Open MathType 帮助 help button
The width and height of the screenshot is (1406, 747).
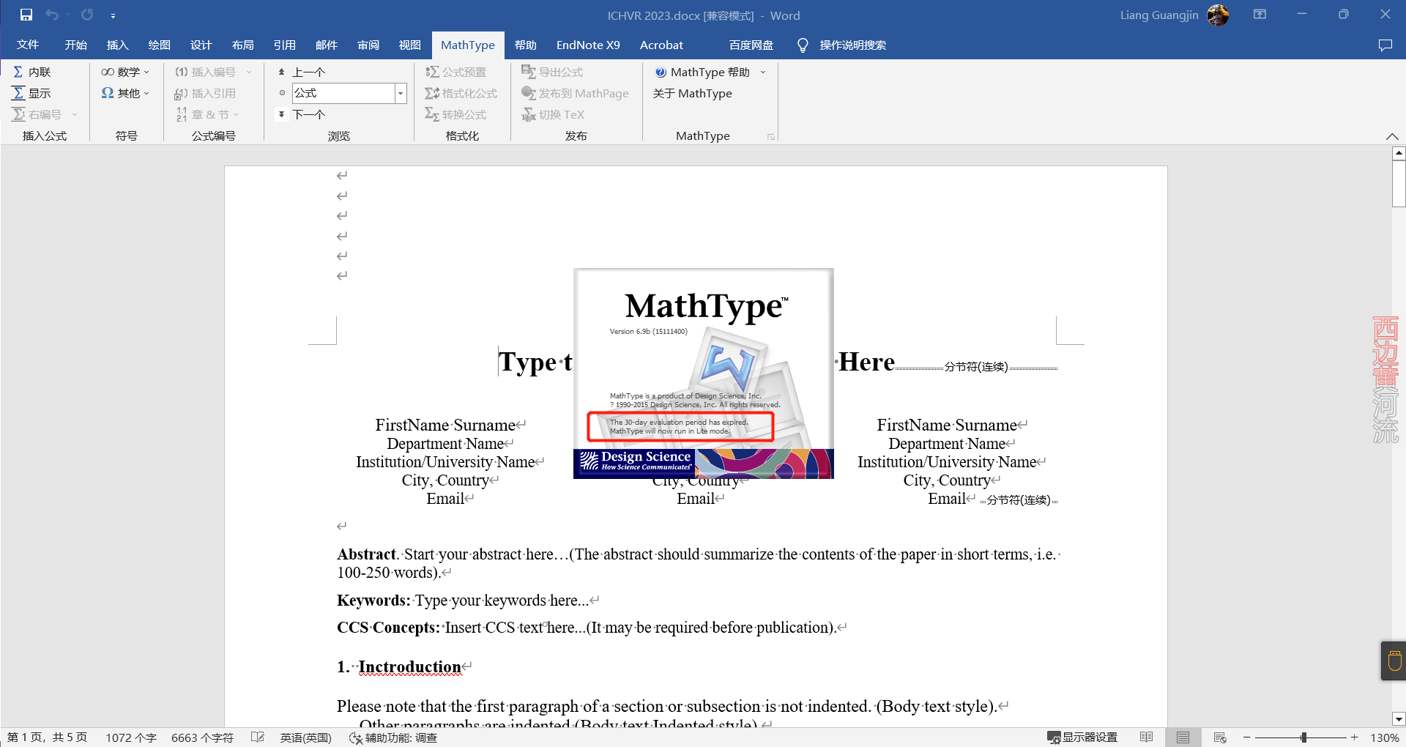(702, 72)
